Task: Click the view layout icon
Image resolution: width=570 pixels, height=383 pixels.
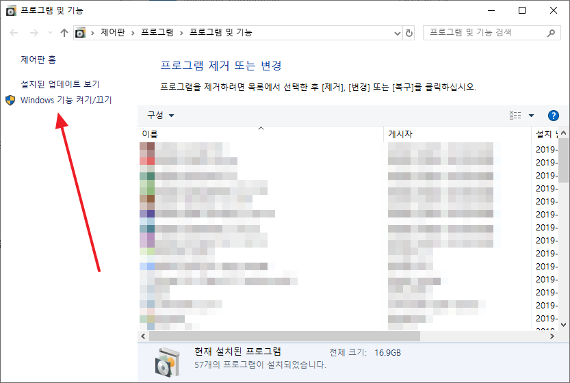Action: pos(515,116)
